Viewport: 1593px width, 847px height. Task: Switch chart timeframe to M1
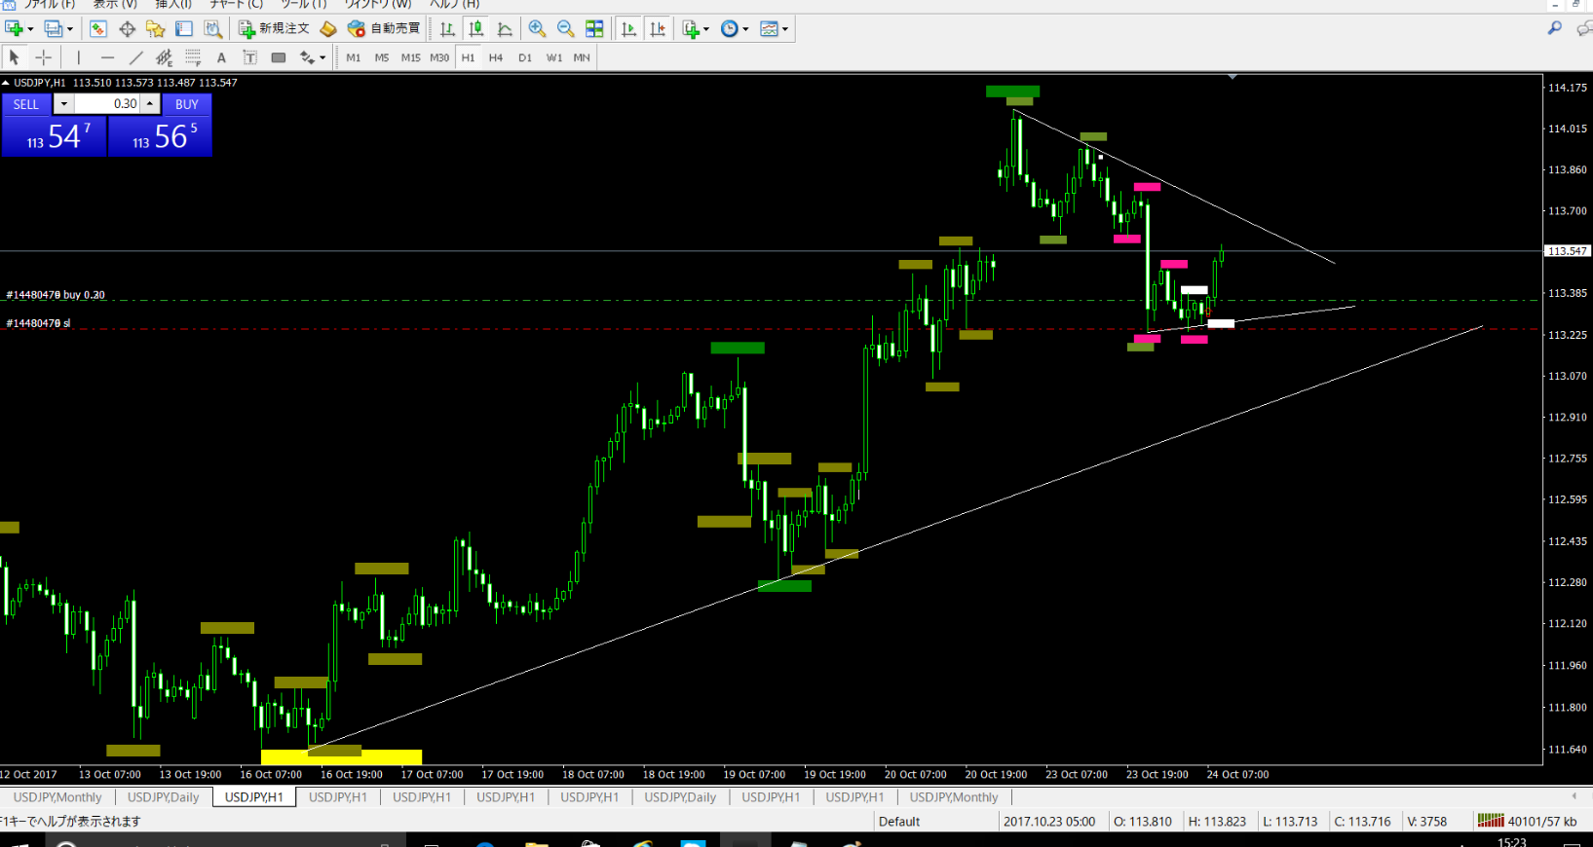[353, 57]
